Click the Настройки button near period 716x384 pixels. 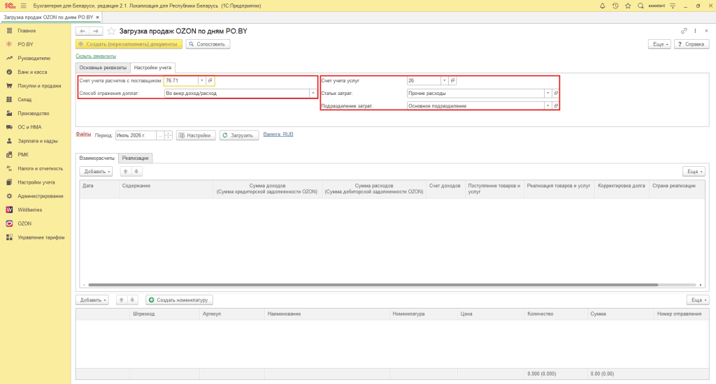(196, 135)
